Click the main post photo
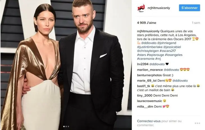The image size is (205, 130). pyautogui.click(x=66, y=65)
